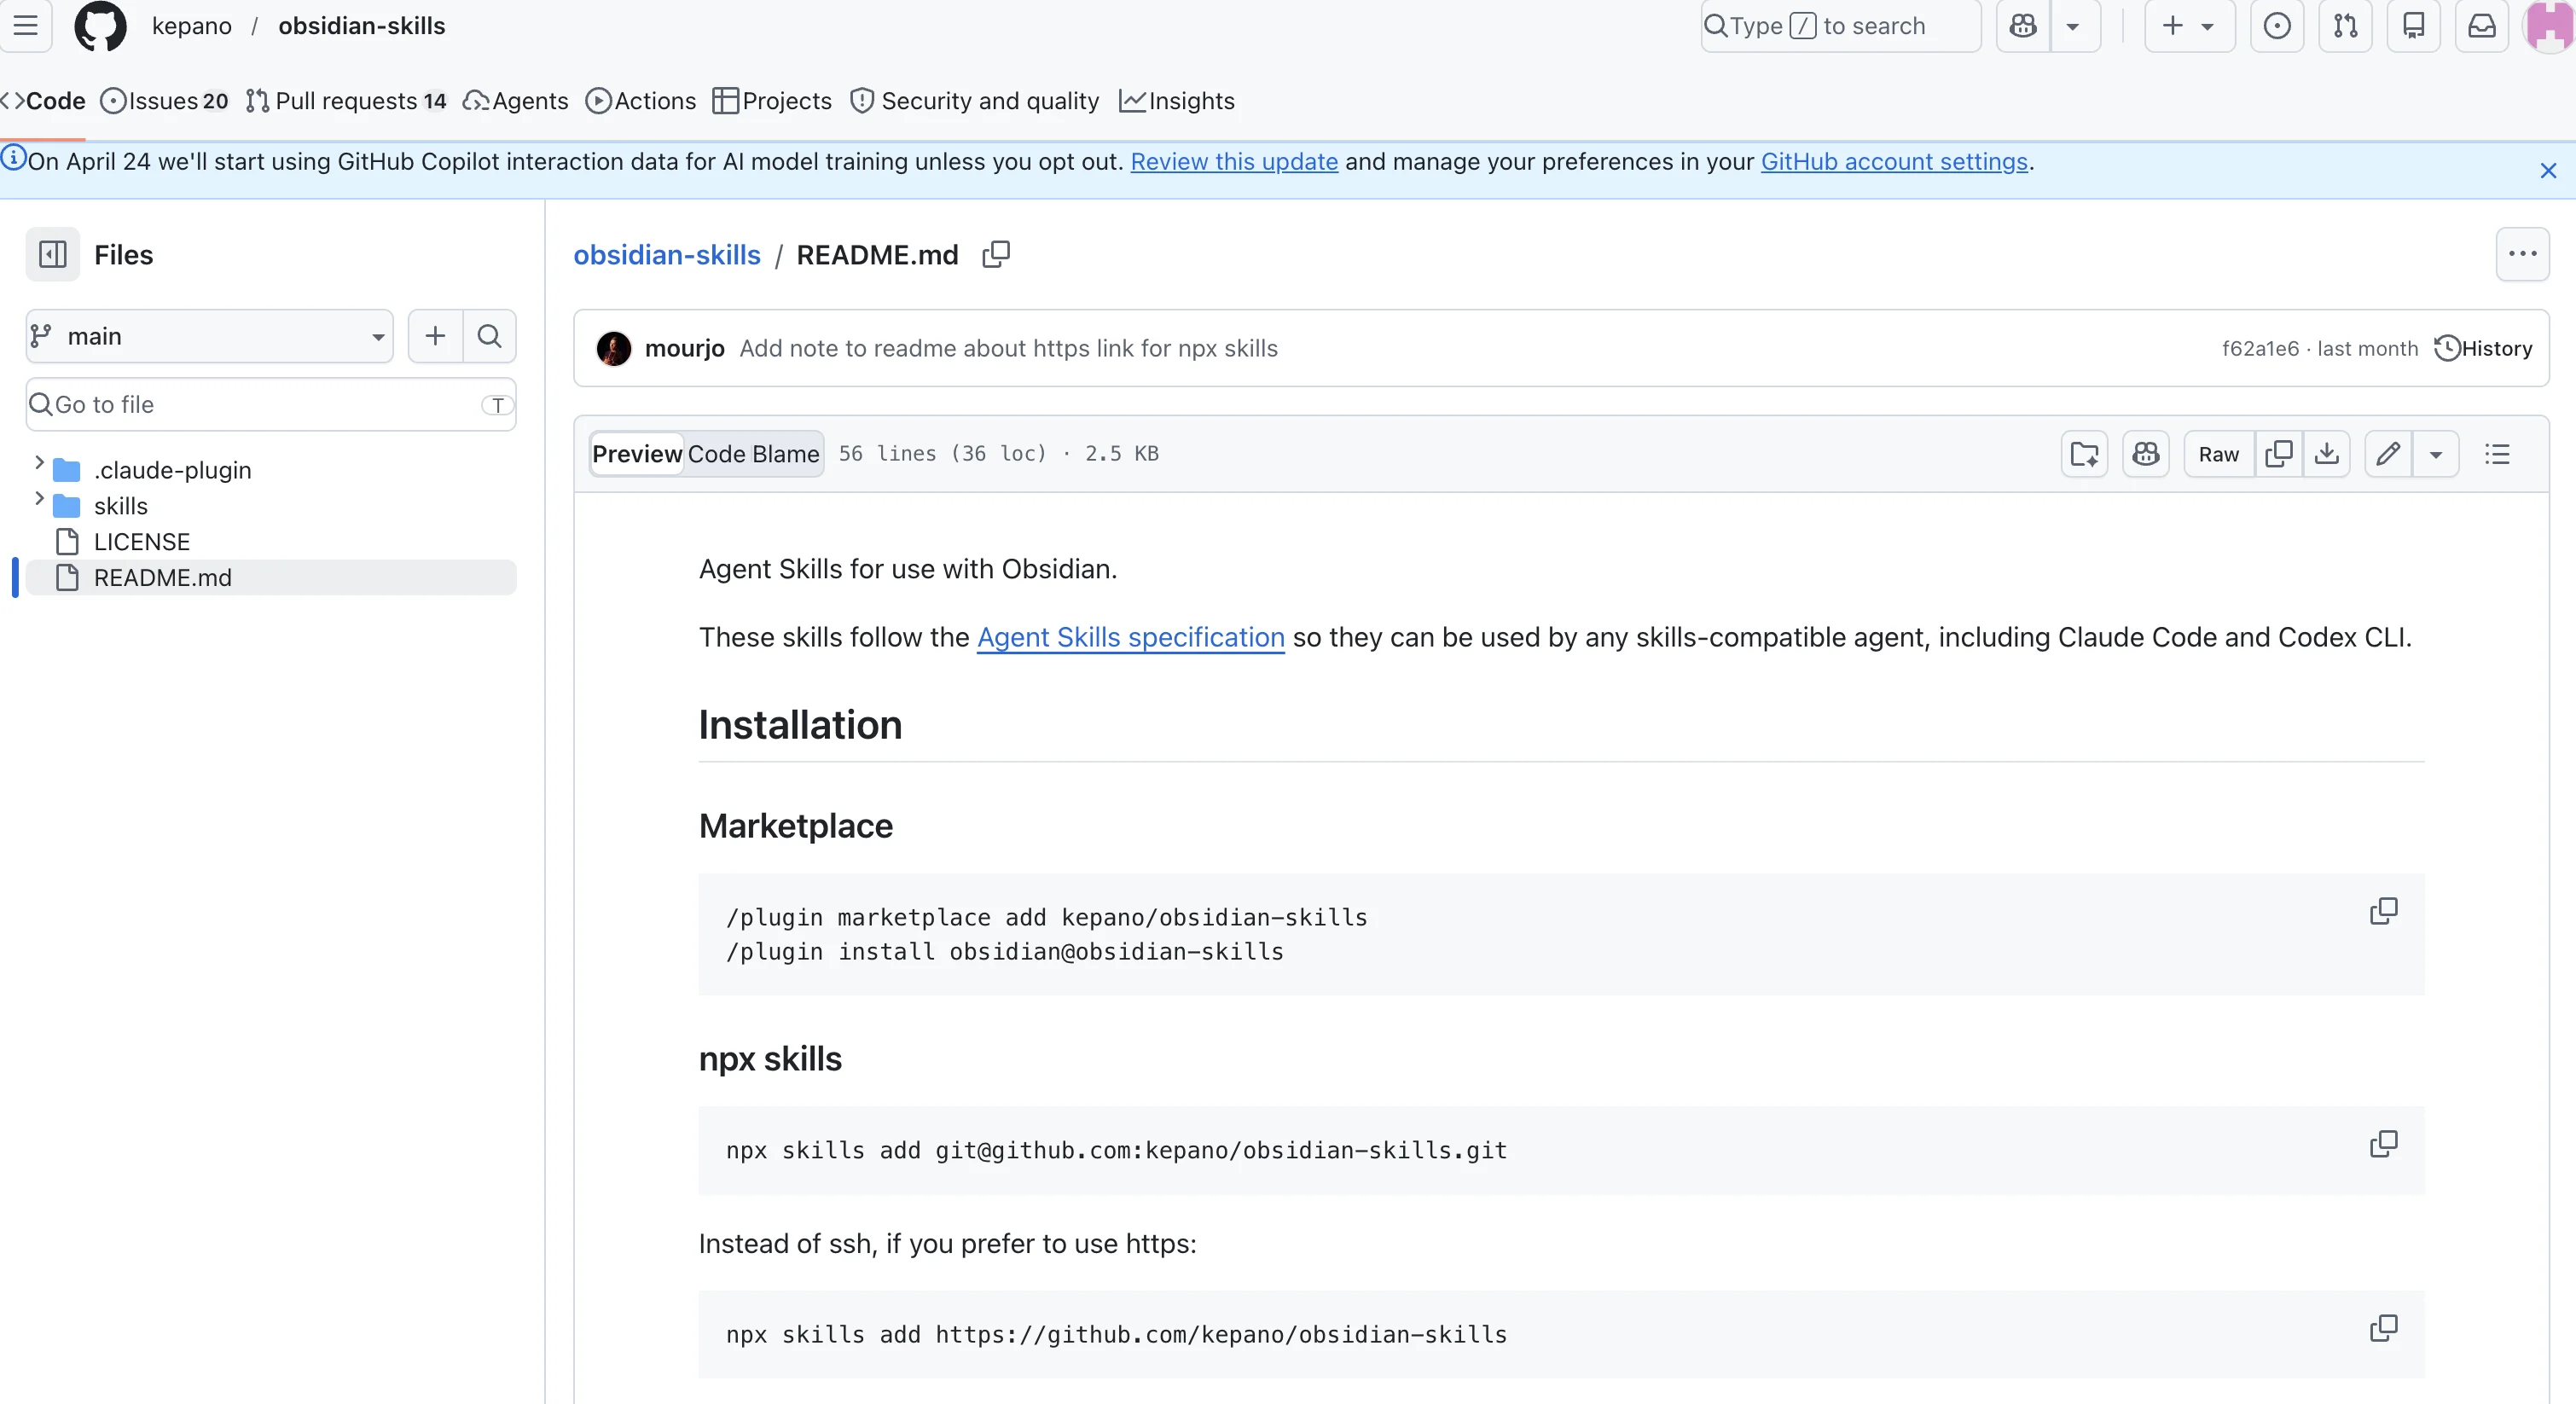The height and width of the screenshot is (1404, 2576).
Task: Open Agent Skills specification link
Action: 1130,638
